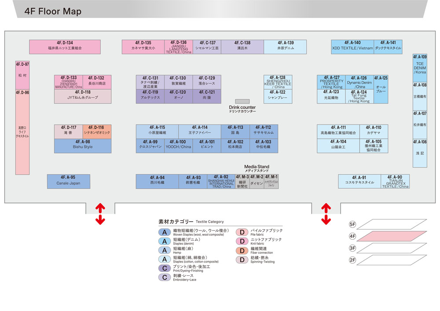The image size is (440, 311).
Task: Click booth 4F. A-107
Action: (420, 125)
